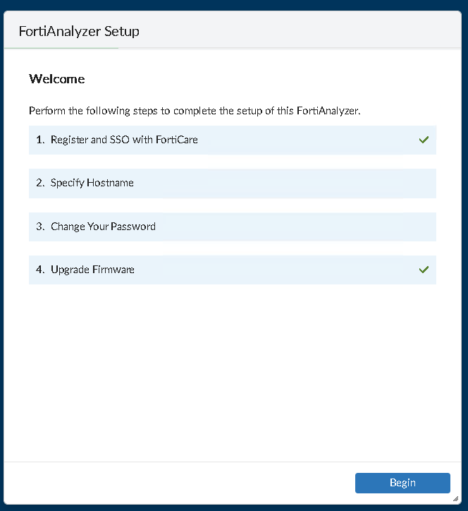Click the FortiAnalyzer Setup title text
The image size is (468, 511).
click(79, 32)
